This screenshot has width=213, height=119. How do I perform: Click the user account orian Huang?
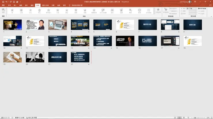click(185, 2)
